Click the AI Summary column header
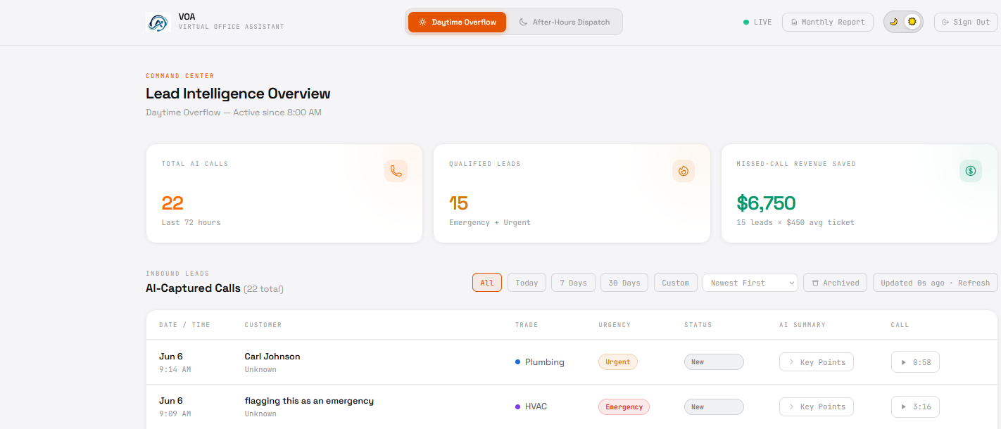The width and height of the screenshot is (1001, 429). click(802, 325)
